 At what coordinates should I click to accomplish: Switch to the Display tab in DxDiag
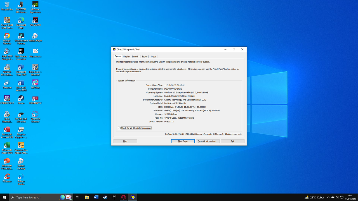click(127, 56)
